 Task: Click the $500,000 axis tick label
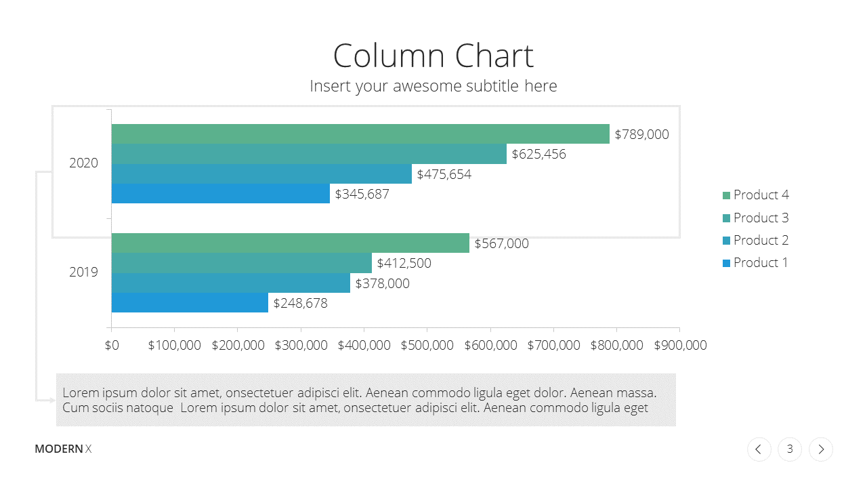click(x=427, y=346)
